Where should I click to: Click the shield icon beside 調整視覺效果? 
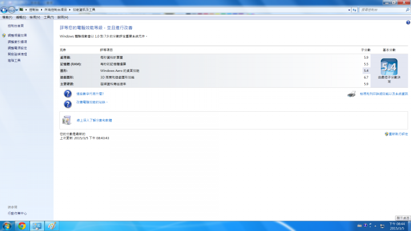(x=4, y=35)
